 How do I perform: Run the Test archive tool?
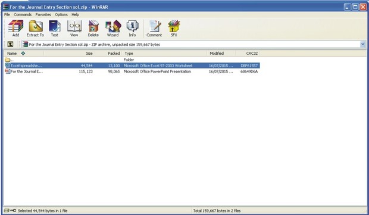55,29
